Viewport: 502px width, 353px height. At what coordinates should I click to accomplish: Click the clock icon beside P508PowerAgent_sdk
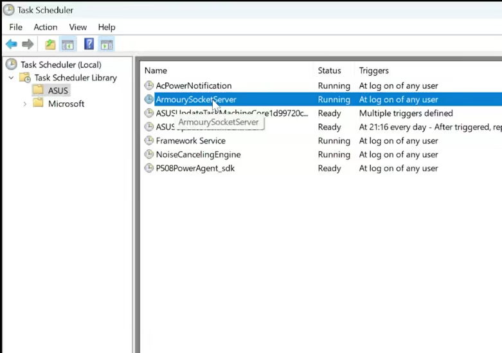149,168
